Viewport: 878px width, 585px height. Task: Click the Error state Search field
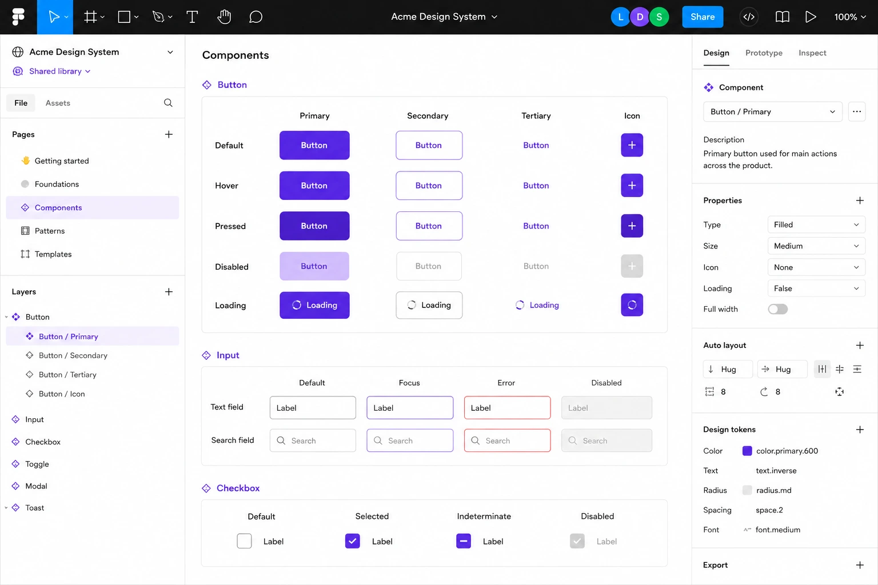507,440
